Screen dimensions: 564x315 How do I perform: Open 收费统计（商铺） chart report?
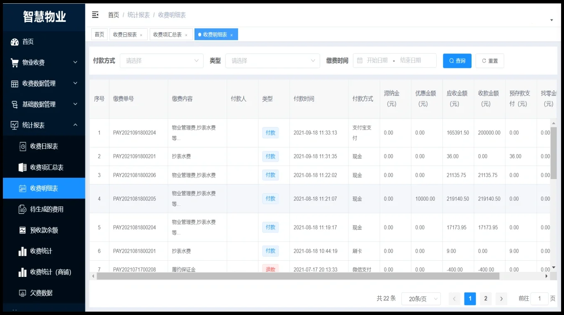[50, 272]
